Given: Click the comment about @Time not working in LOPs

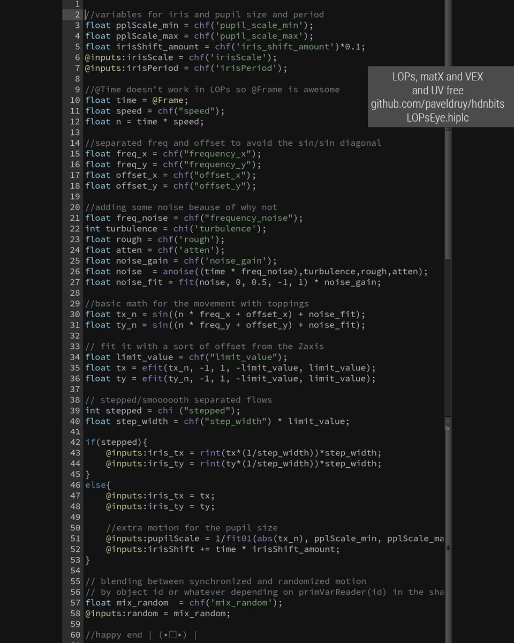Looking at the screenshot, I should tap(212, 89).
